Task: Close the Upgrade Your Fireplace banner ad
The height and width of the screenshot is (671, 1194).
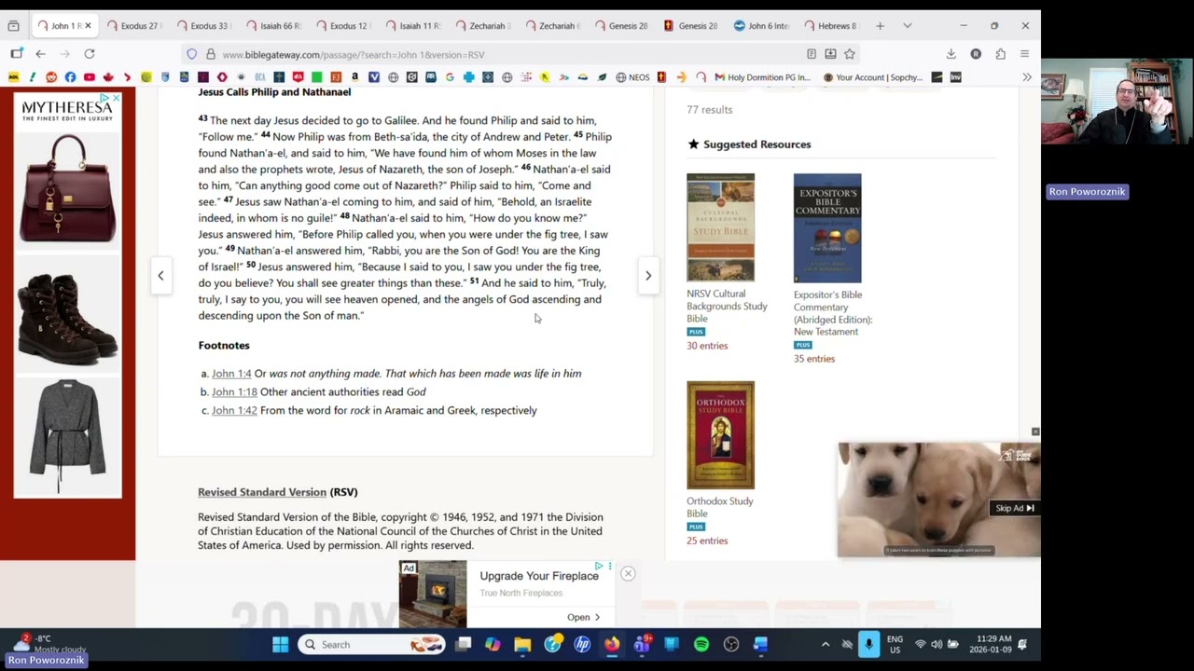Action: [x=628, y=574]
